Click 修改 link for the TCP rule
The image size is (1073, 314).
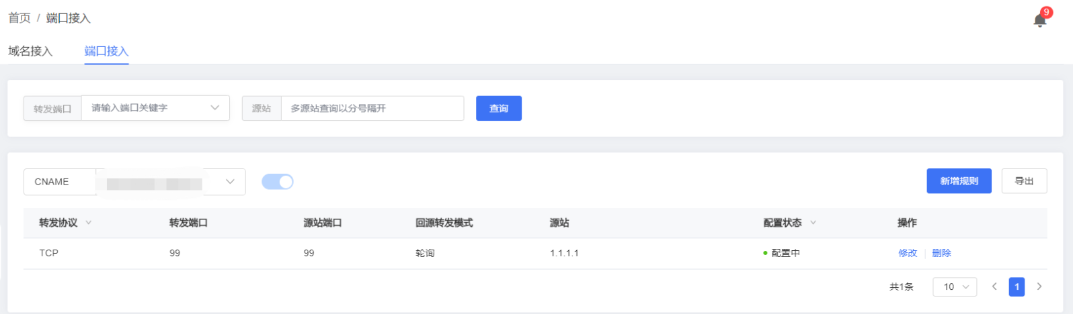(x=908, y=253)
